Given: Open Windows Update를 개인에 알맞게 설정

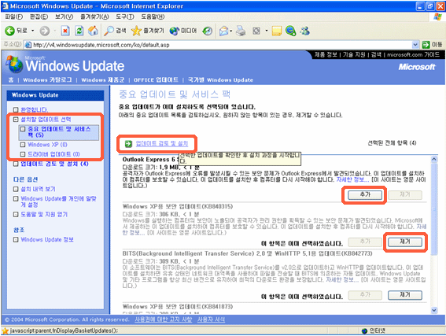Looking at the screenshot, I should tap(58, 201).
